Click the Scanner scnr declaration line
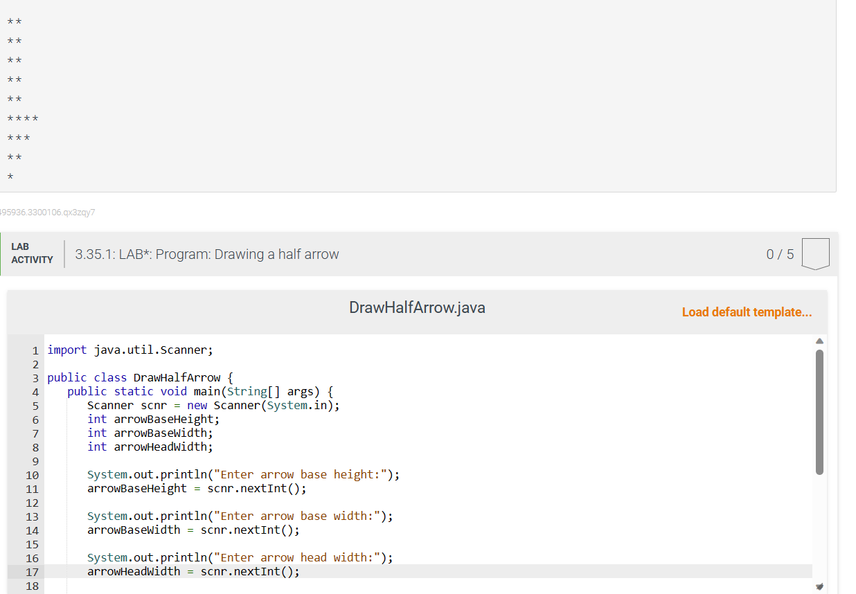 (x=213, y=405)
